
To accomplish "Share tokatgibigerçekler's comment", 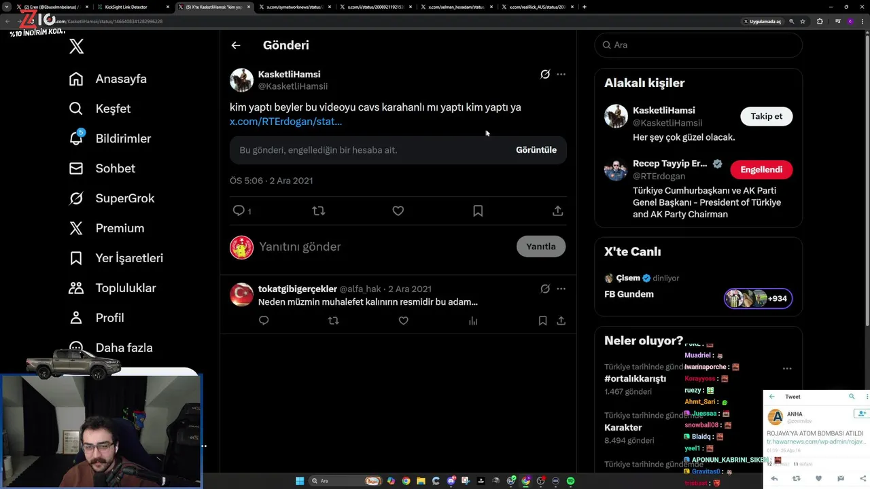I will [561, 321].
